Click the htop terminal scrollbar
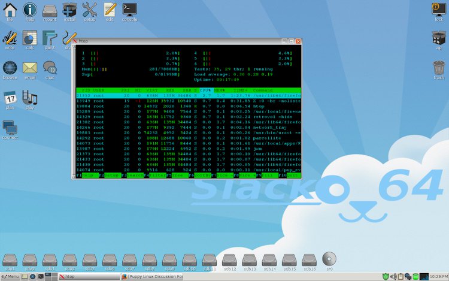The image size is (449, 281). tap(74, 111)
